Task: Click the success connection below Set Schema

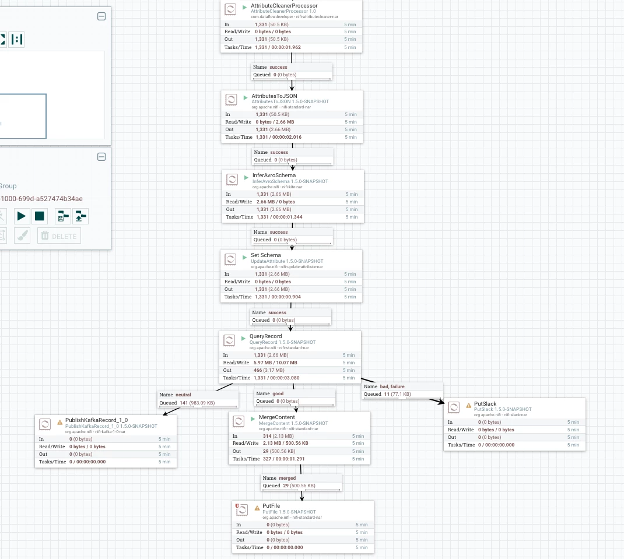Action: click(290, 317)
